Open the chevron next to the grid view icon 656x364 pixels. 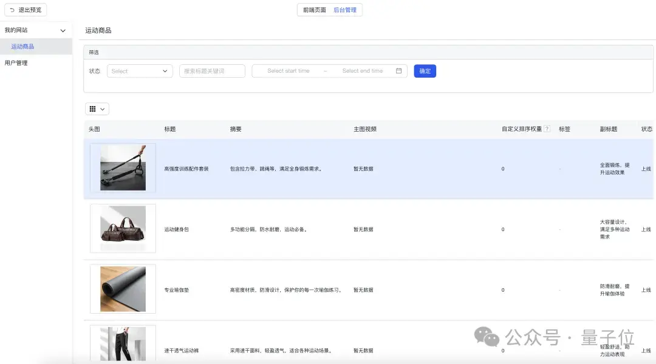pyautogui.click(x=103, y=109)
